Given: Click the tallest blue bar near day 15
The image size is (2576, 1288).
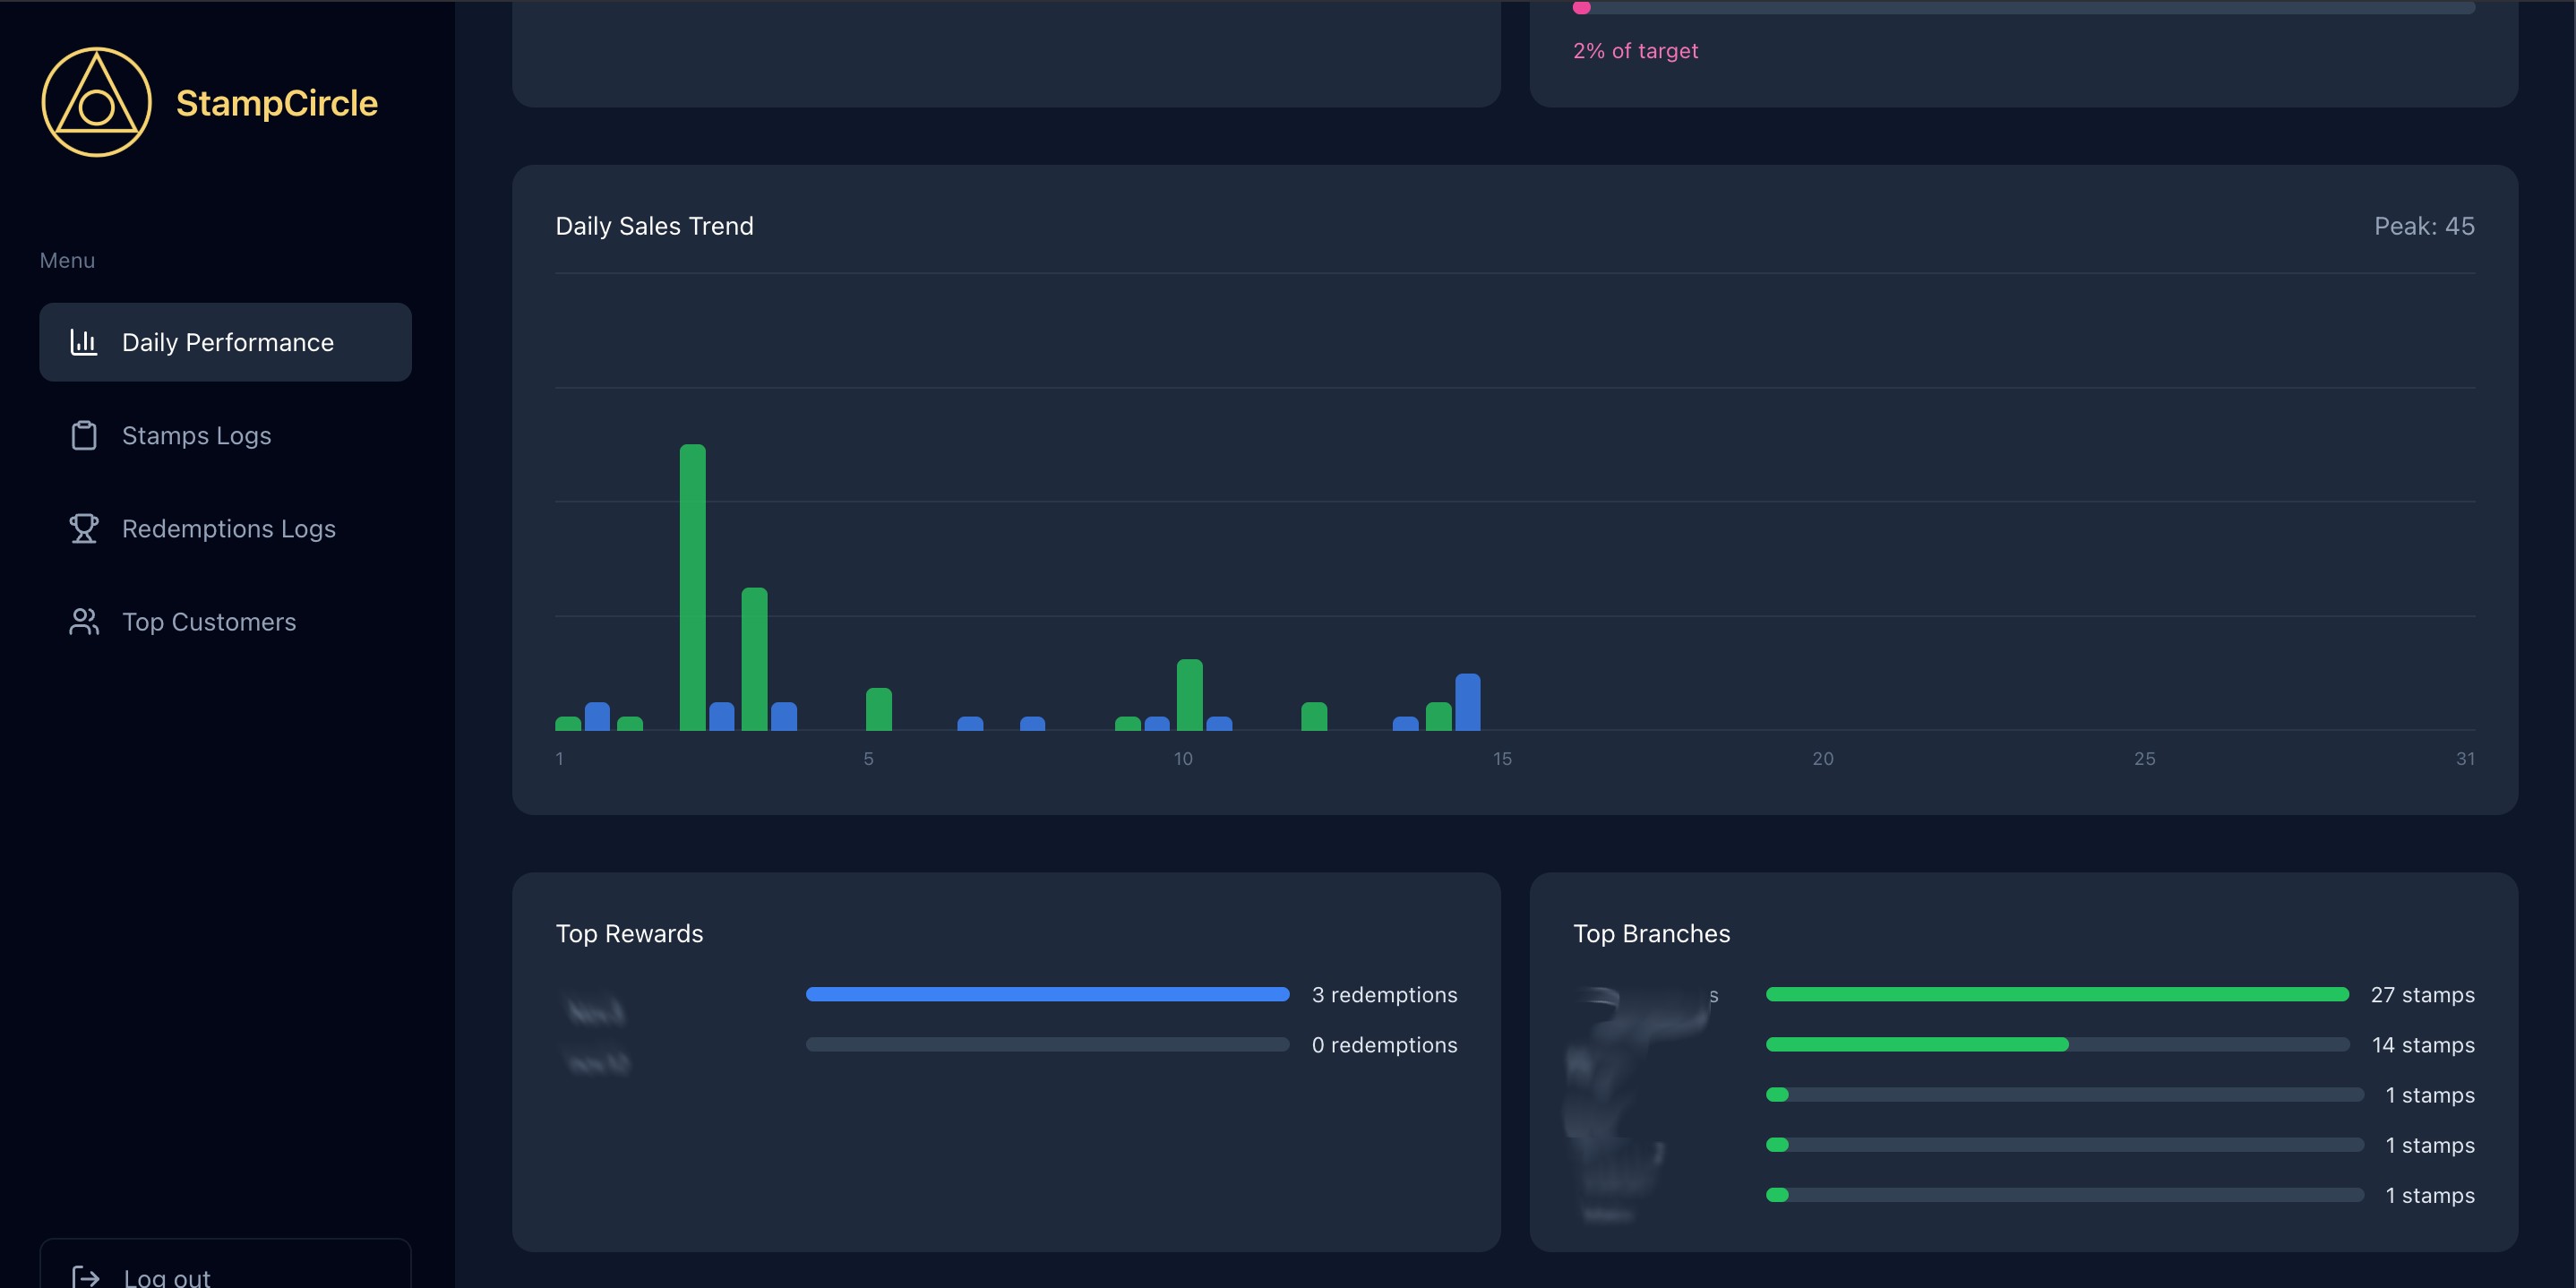Looking at the screenshot, I should (x=1467, y=702).
